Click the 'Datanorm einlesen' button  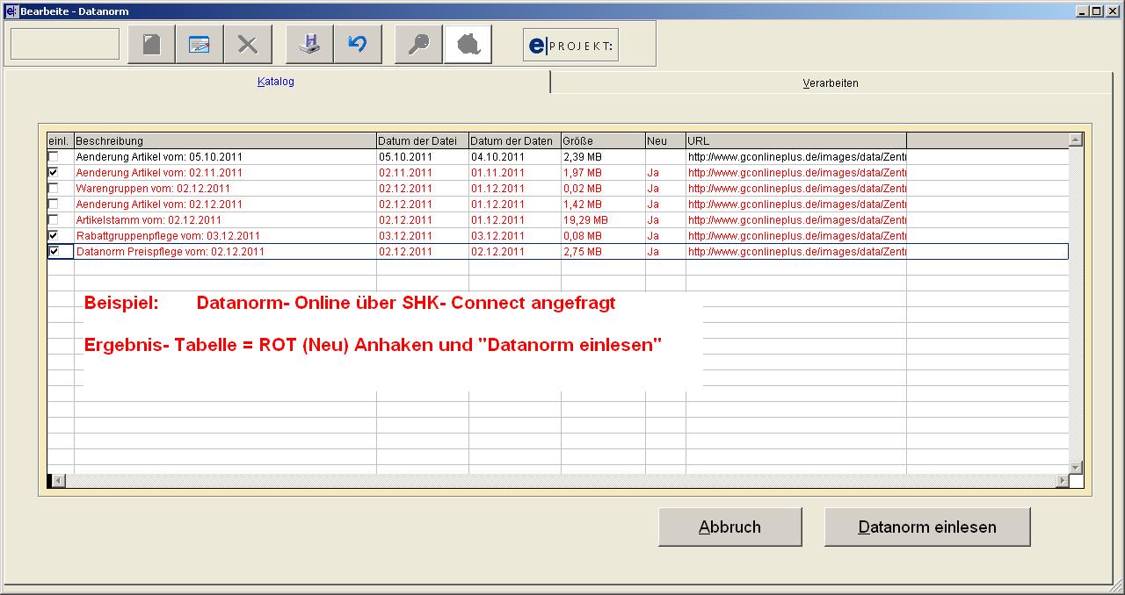coord(926,527)
